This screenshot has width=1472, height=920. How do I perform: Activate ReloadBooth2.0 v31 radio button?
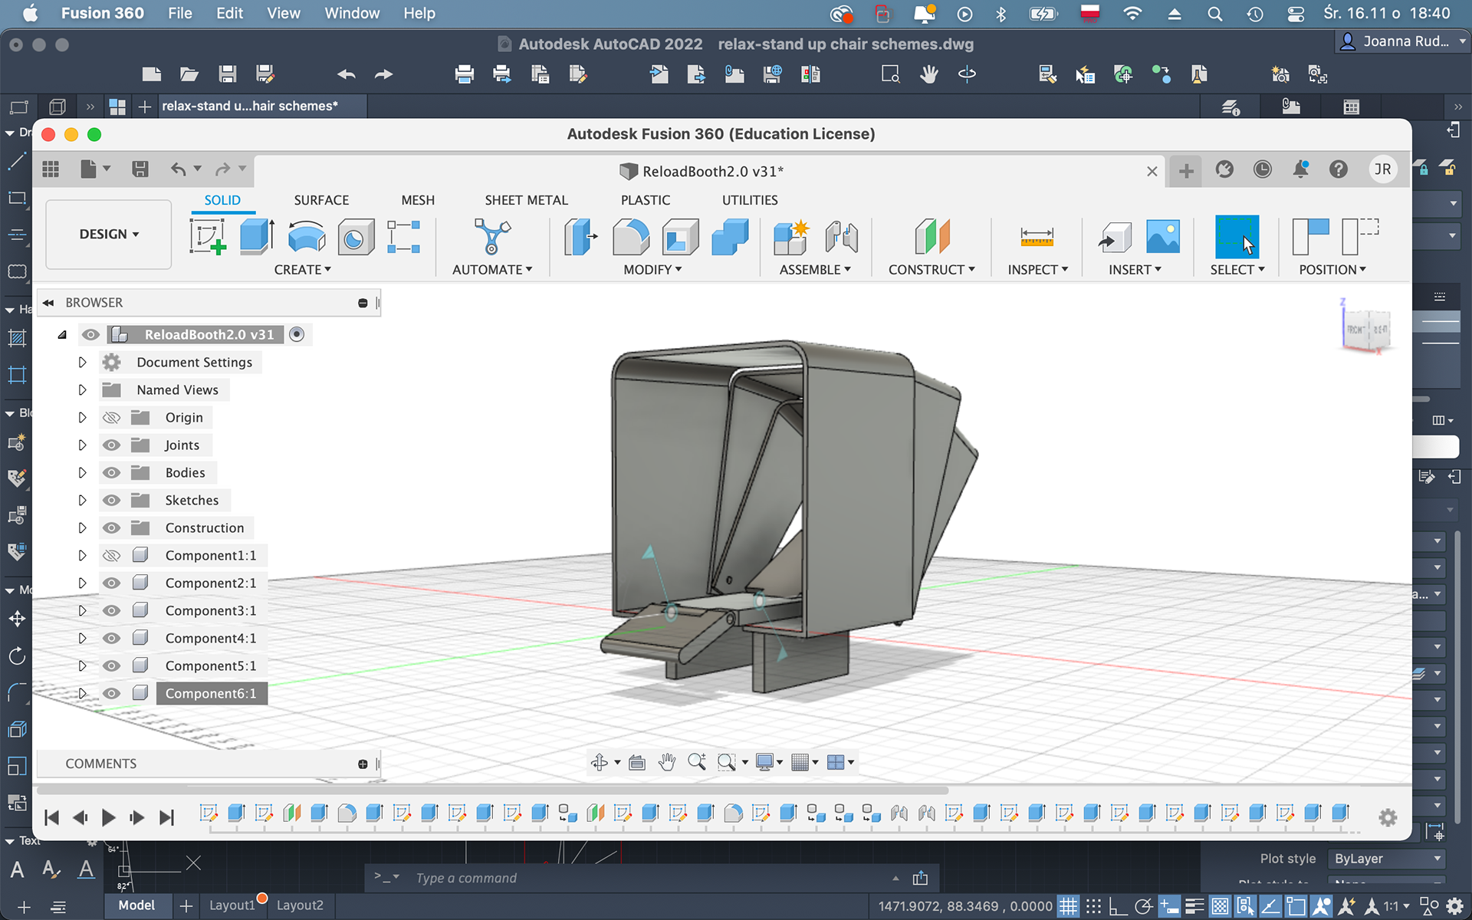pos(297,334)
